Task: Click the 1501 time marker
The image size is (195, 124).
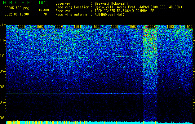Action: click(x=21, y=27)
